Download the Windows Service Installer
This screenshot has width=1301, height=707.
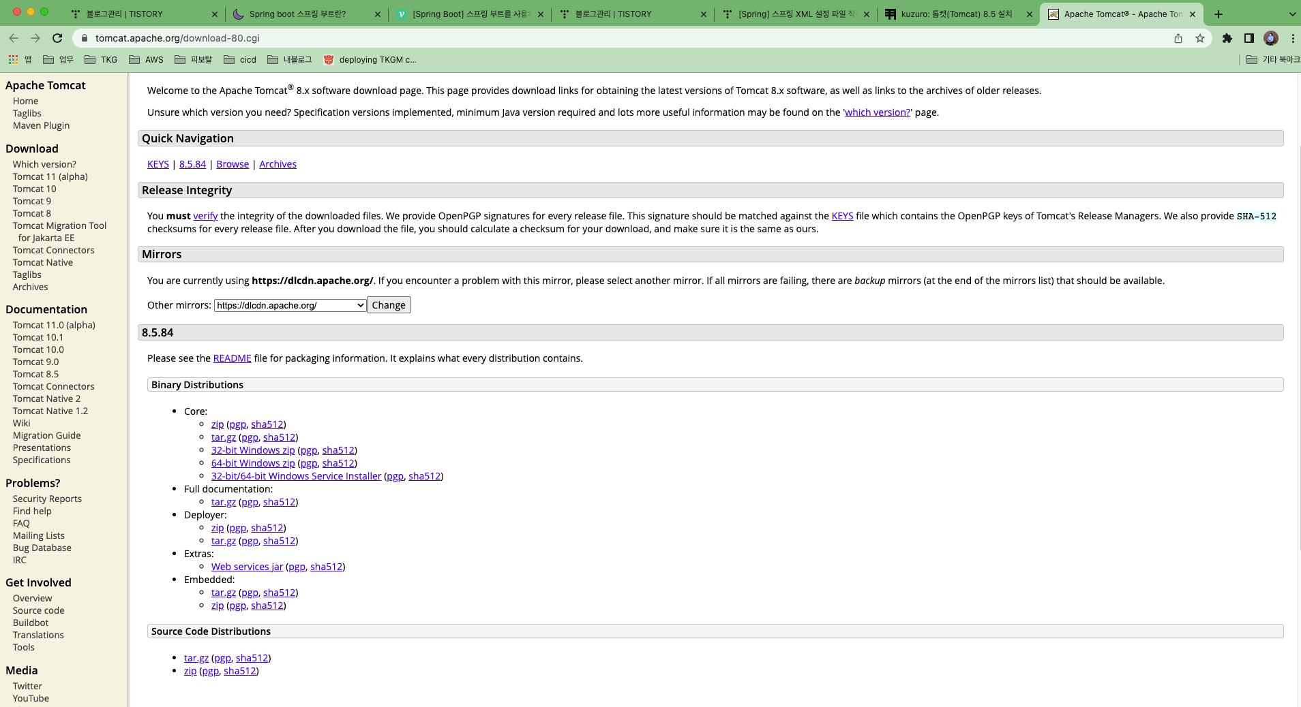click(296, 476)
